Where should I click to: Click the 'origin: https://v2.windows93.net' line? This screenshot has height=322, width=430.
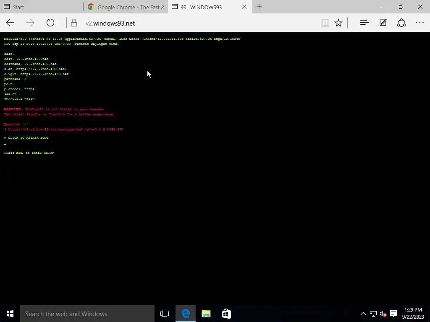click(x=36, y=74)
